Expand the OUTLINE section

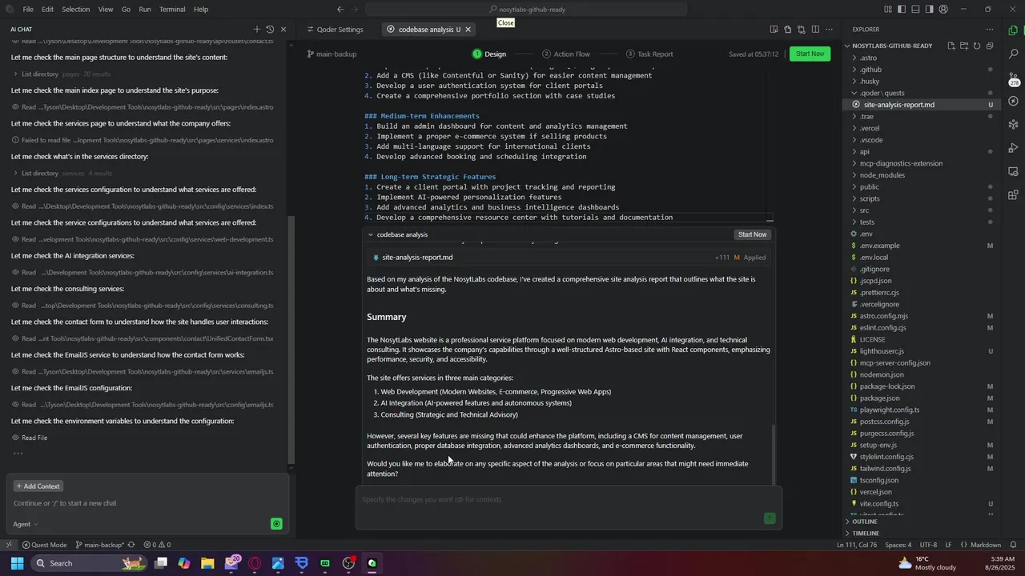(x=865, y=522)
